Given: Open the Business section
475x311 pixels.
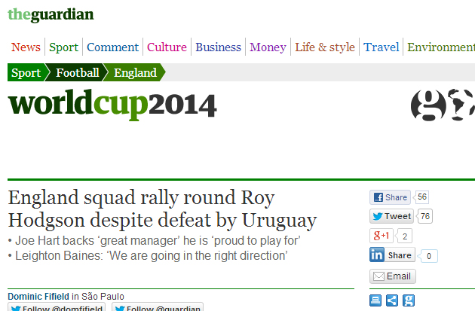Looking at the screenshot, I should pyautogui.click(x=218, y=47).
